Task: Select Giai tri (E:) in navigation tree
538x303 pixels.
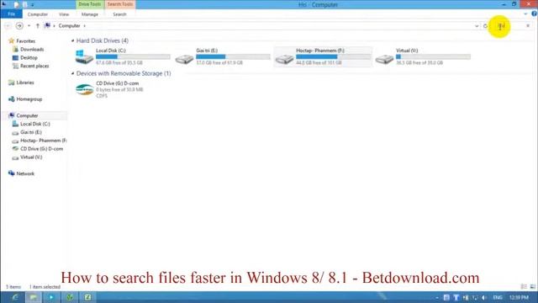Action: 30,132
